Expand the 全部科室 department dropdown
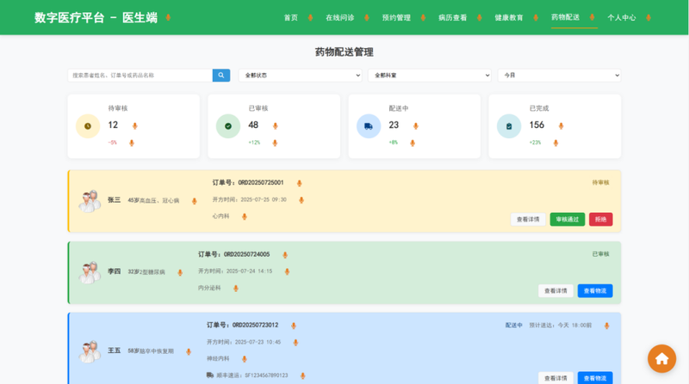This screenshot has width=689, height=384. (429, 76)
